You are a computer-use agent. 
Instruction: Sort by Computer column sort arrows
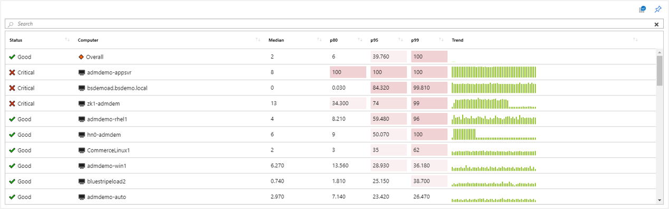coord(257,40)
